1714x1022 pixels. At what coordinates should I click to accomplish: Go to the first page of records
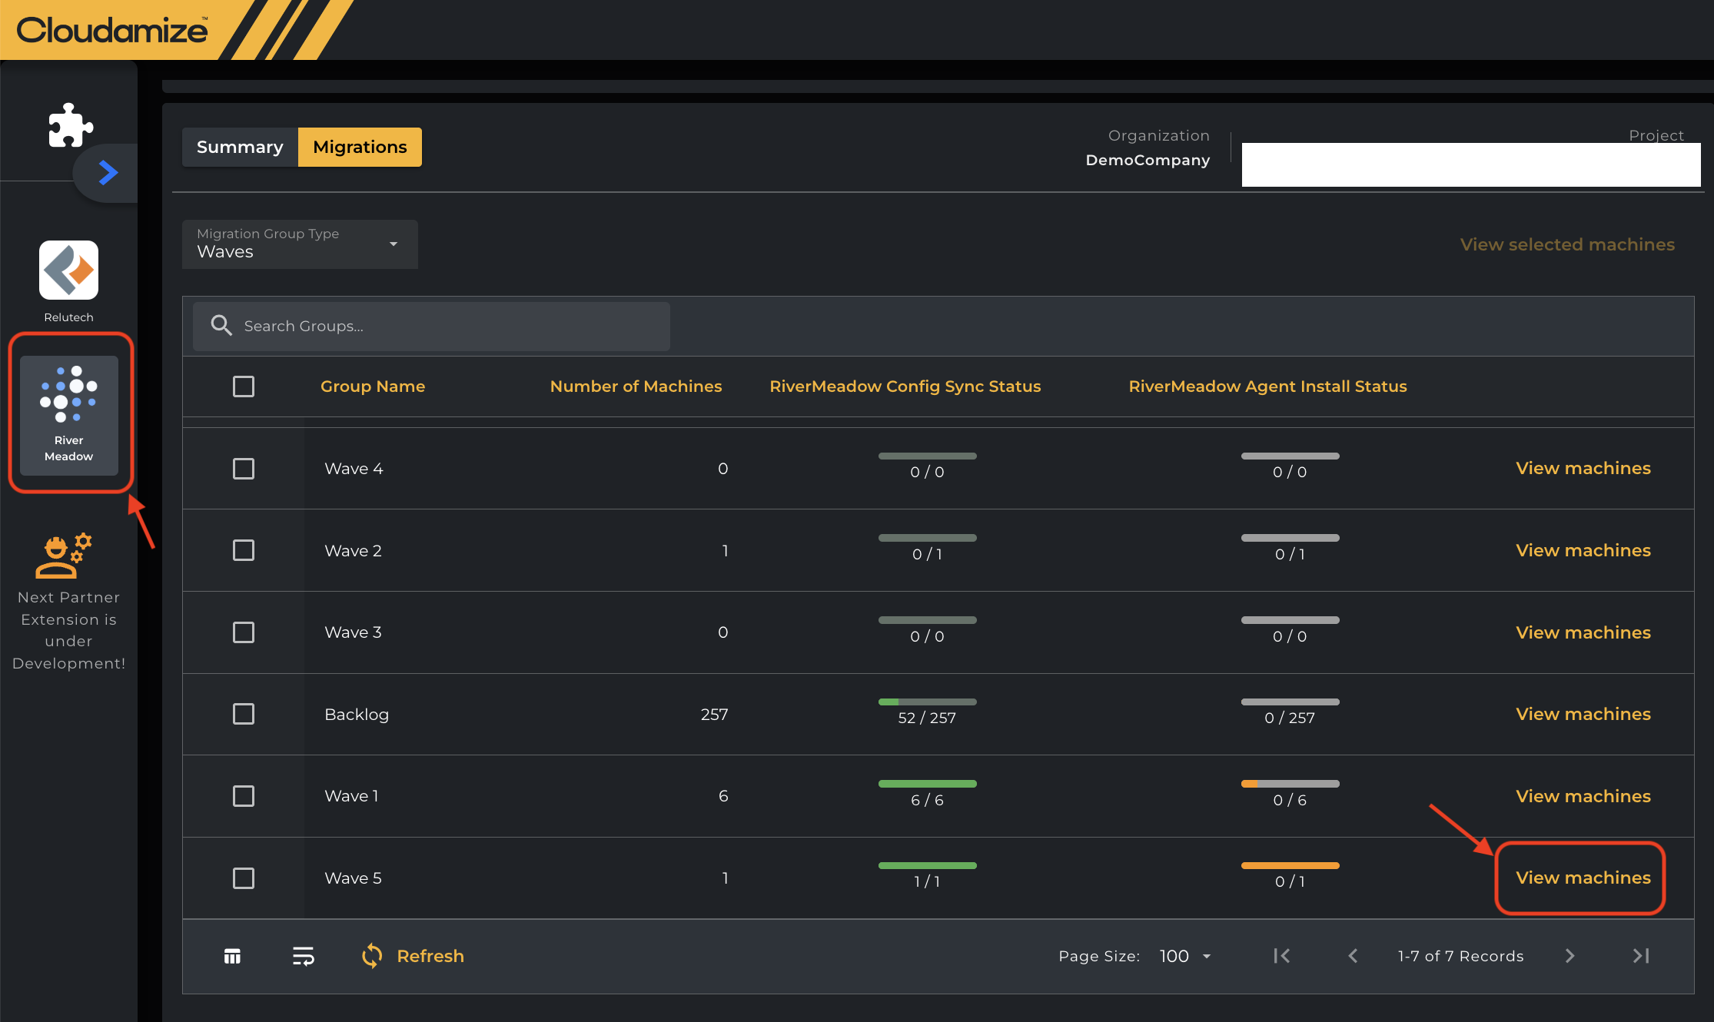[1281, 956]
